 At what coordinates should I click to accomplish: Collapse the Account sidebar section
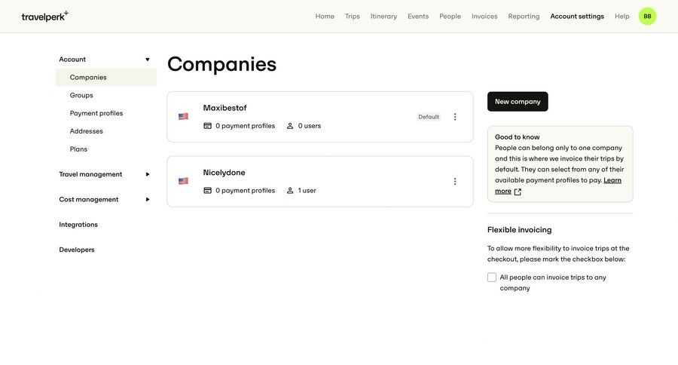coord(148,60)
